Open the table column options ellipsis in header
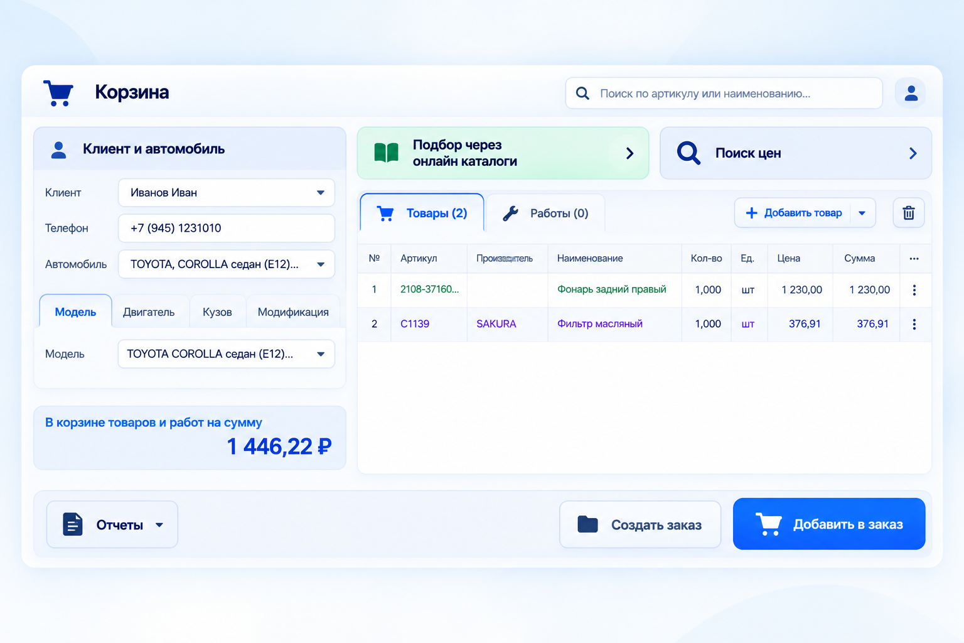This screenshot has width=964, height=643. tap(914, 259)
